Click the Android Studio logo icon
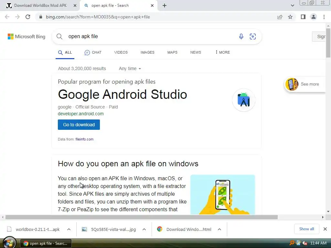The height and width of the screenshot is (248, 331). click(244, 100)
